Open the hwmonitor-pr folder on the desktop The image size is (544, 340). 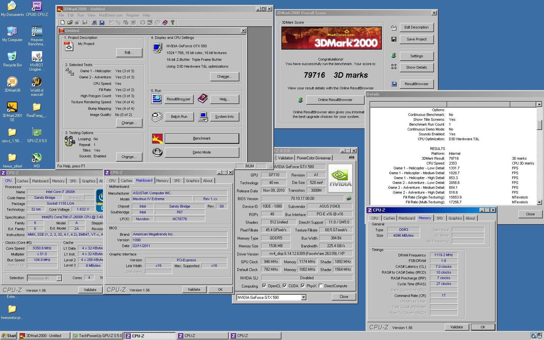(12, 312)
